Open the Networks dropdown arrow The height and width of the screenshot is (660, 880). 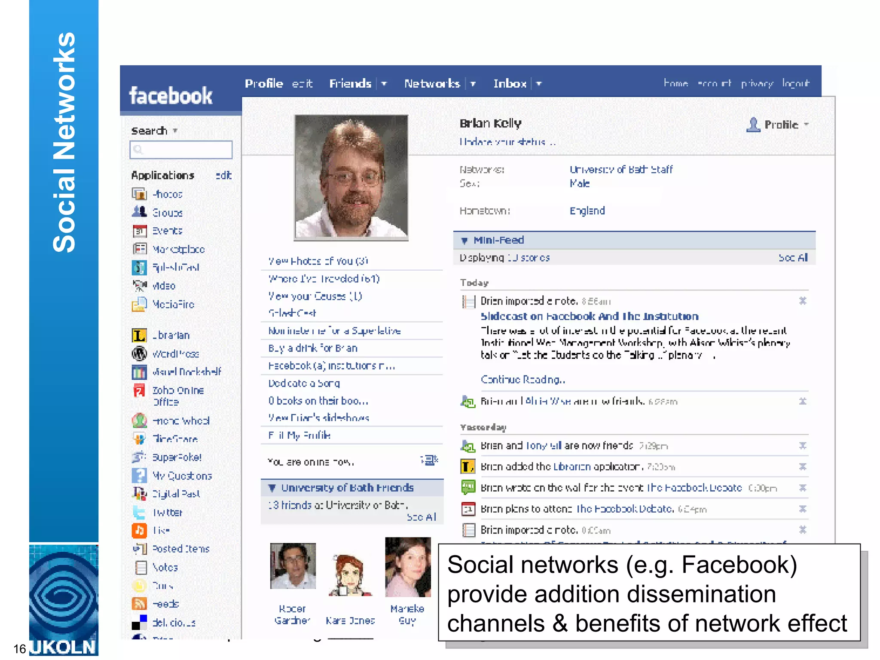(x=473, y=84)
